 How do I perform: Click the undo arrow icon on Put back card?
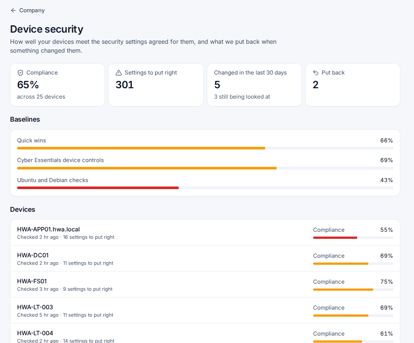click(x=316, y=73)
